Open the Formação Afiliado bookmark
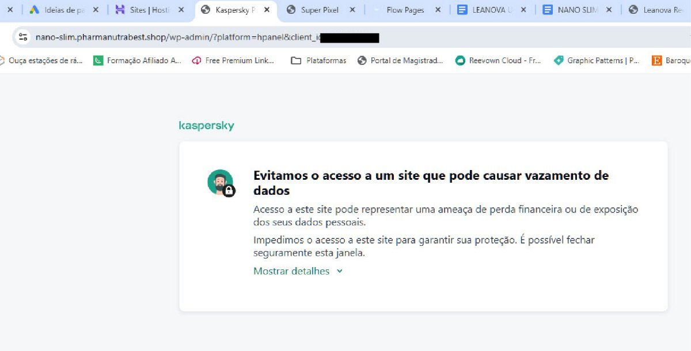Viewport: 691px width, 351px height. (137, 60)
